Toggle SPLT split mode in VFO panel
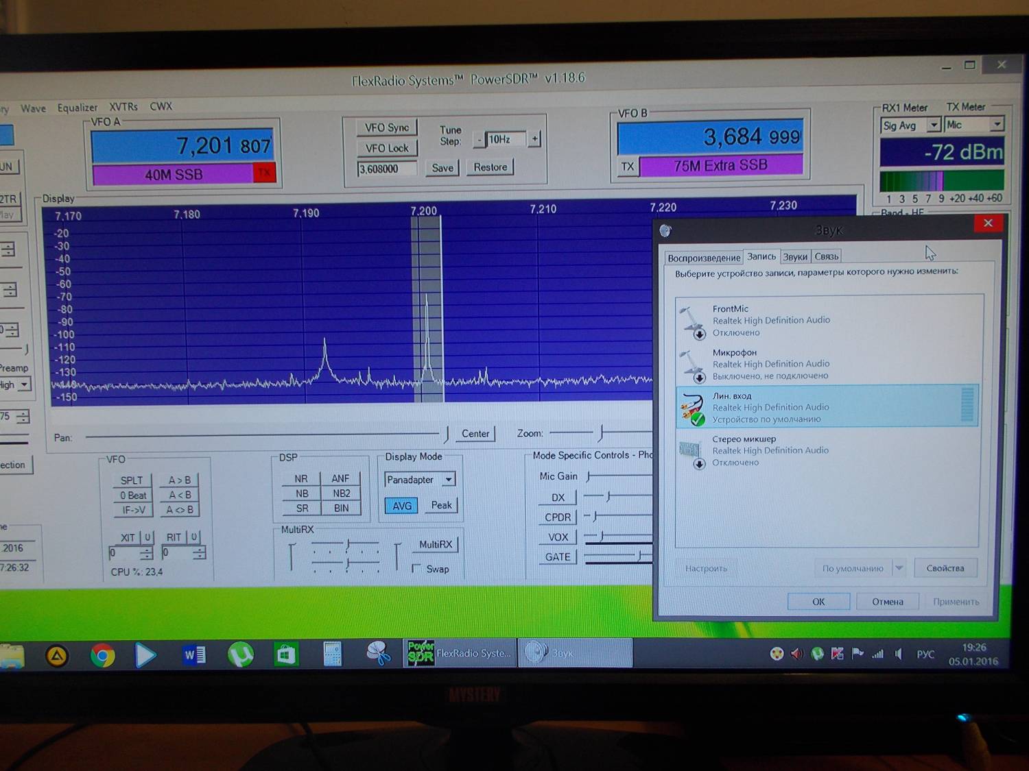1029x771 pixels. (x=132, y=480)
